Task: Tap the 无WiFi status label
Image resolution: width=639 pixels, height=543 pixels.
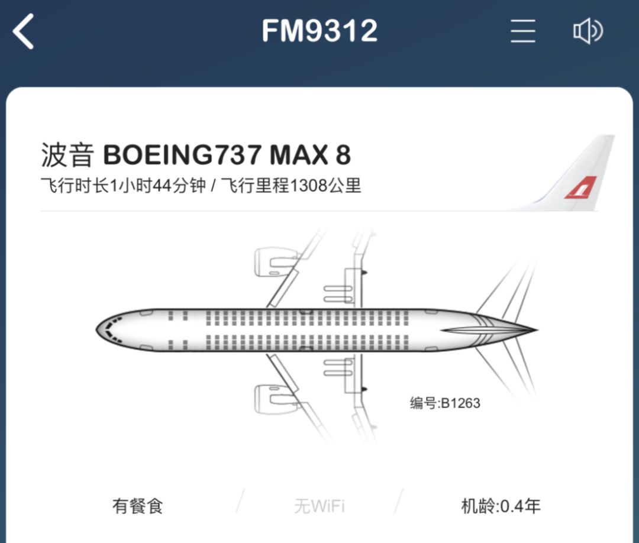Action: pyautogui.click(x=319, y=506)
